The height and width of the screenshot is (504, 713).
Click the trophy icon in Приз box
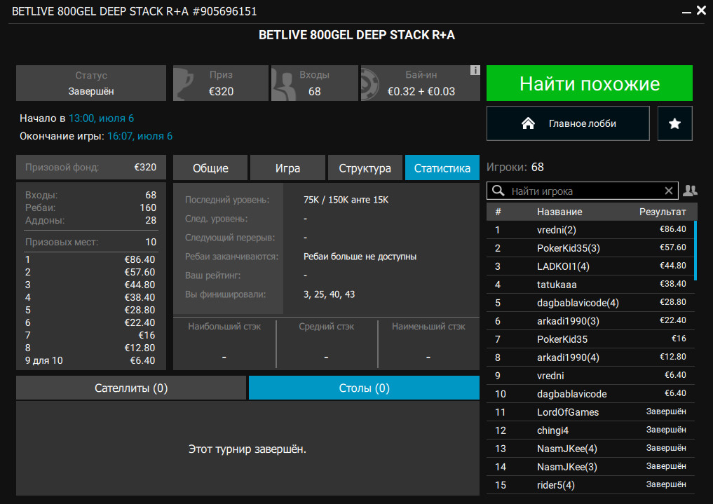tap(184, 83)
